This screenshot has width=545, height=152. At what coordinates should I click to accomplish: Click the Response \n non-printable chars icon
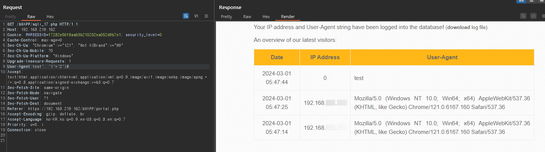click(533, 16)
